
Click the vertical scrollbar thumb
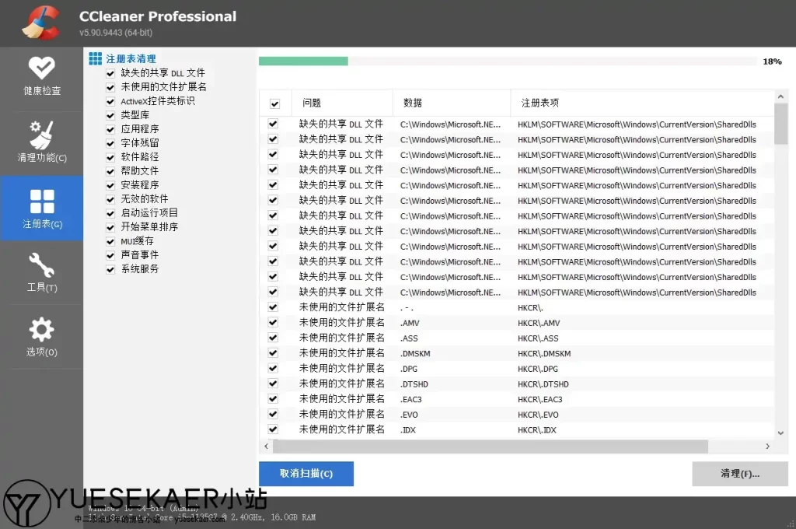(780, 124)
